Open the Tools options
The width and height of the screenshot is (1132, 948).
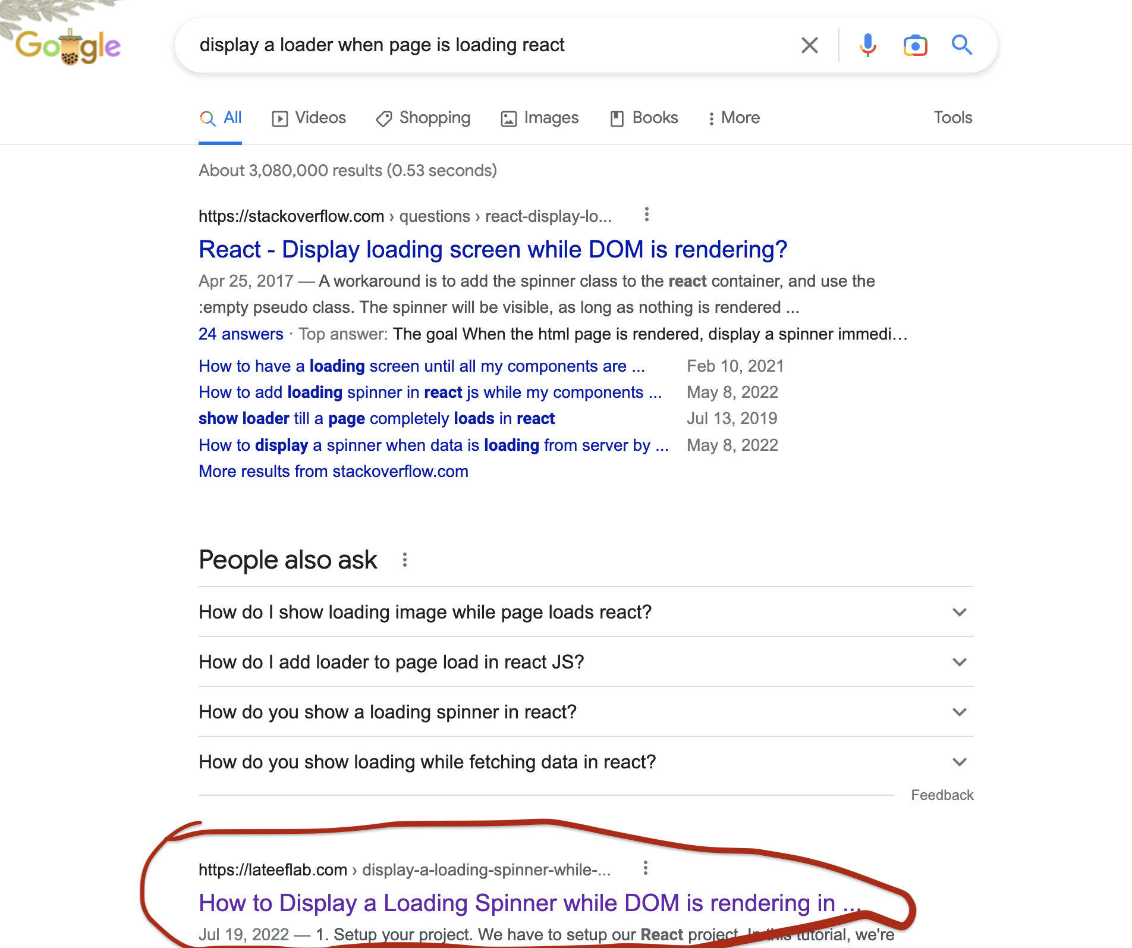pos(952,118)
